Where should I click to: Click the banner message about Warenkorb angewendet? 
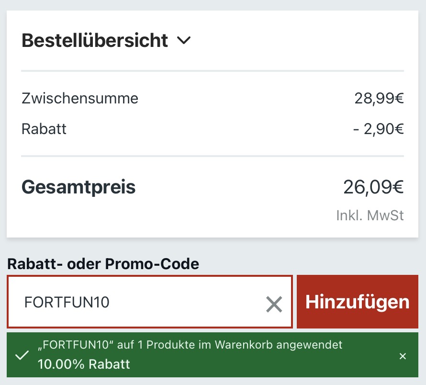click(x=190, y=345)
